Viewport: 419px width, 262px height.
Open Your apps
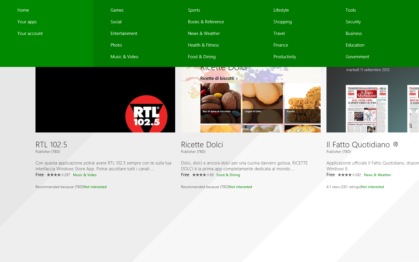(x=27, y=22)
